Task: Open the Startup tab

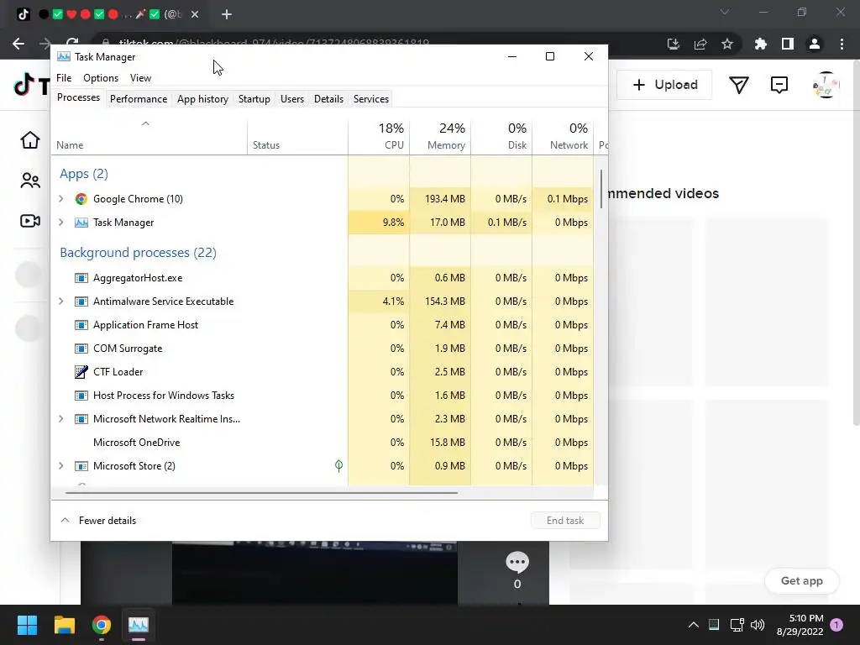Action: [254, 99]
